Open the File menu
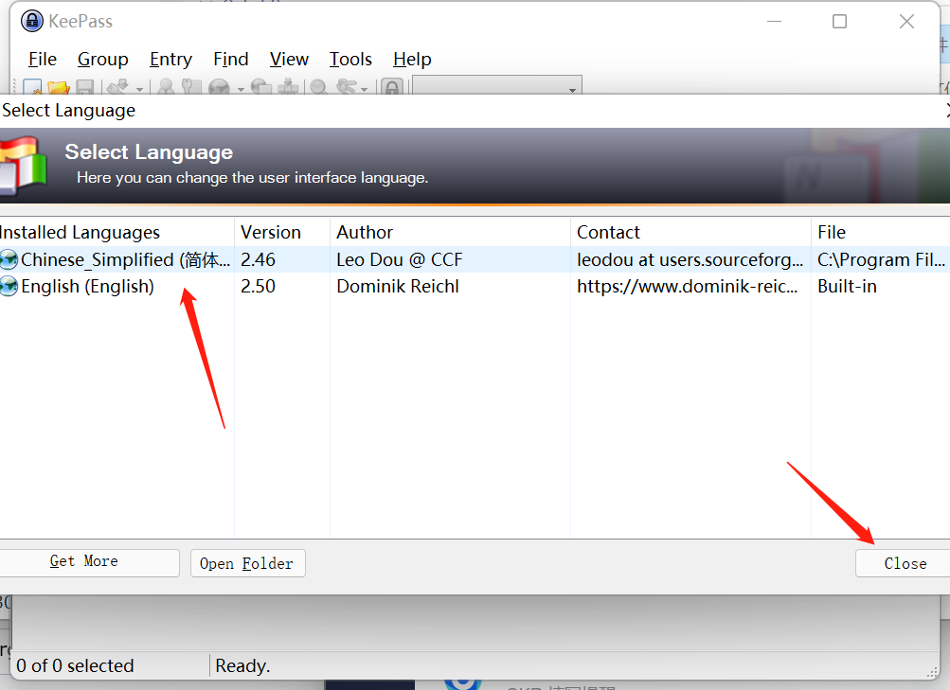950x690 pixels. click(43, 60)
